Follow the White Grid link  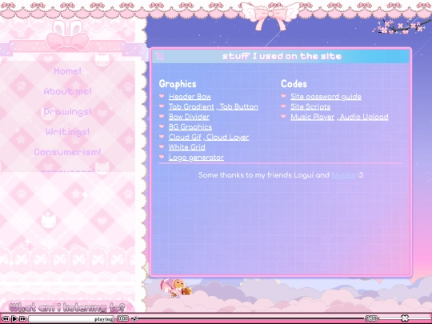click(x=186, y=147)
